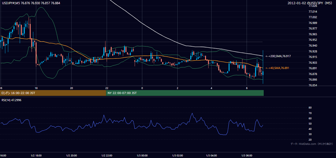Click the RSI 60 level label
Screen dimensions: 336x158
(310, 118)
